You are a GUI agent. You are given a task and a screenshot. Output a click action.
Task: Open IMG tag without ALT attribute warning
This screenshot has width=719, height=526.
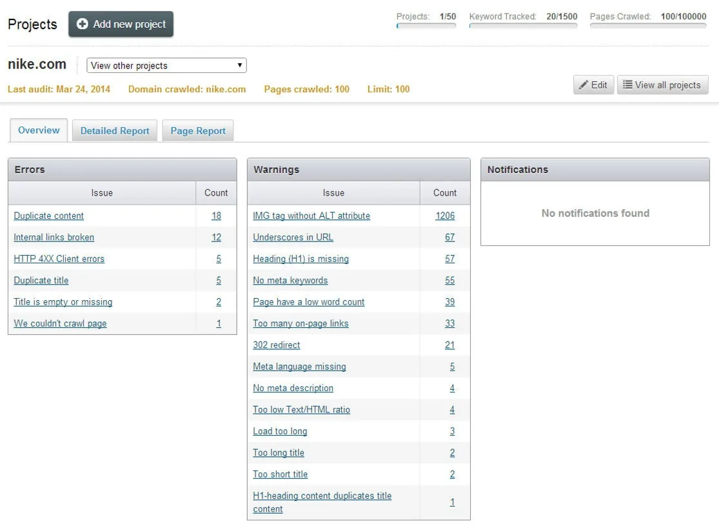pyautogui.click(x=311, y=216)
